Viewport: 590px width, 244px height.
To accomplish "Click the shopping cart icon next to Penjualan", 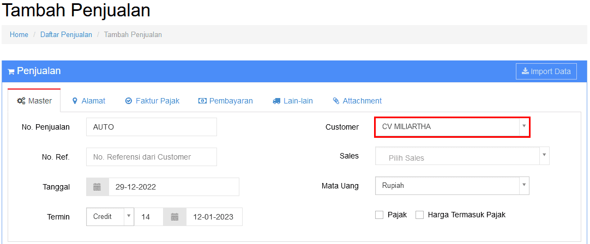I will tap(11, 71).
